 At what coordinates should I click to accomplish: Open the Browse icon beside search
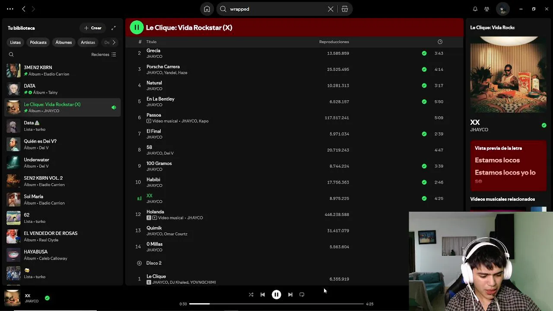pyautogui.click(x=345, y=9)
